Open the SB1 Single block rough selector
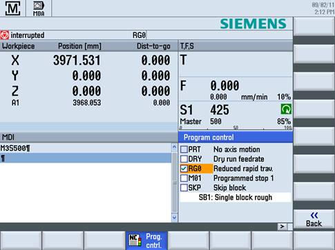Image resolution: width=335 pixels, height=250 pixels. [x=236, y=198]
